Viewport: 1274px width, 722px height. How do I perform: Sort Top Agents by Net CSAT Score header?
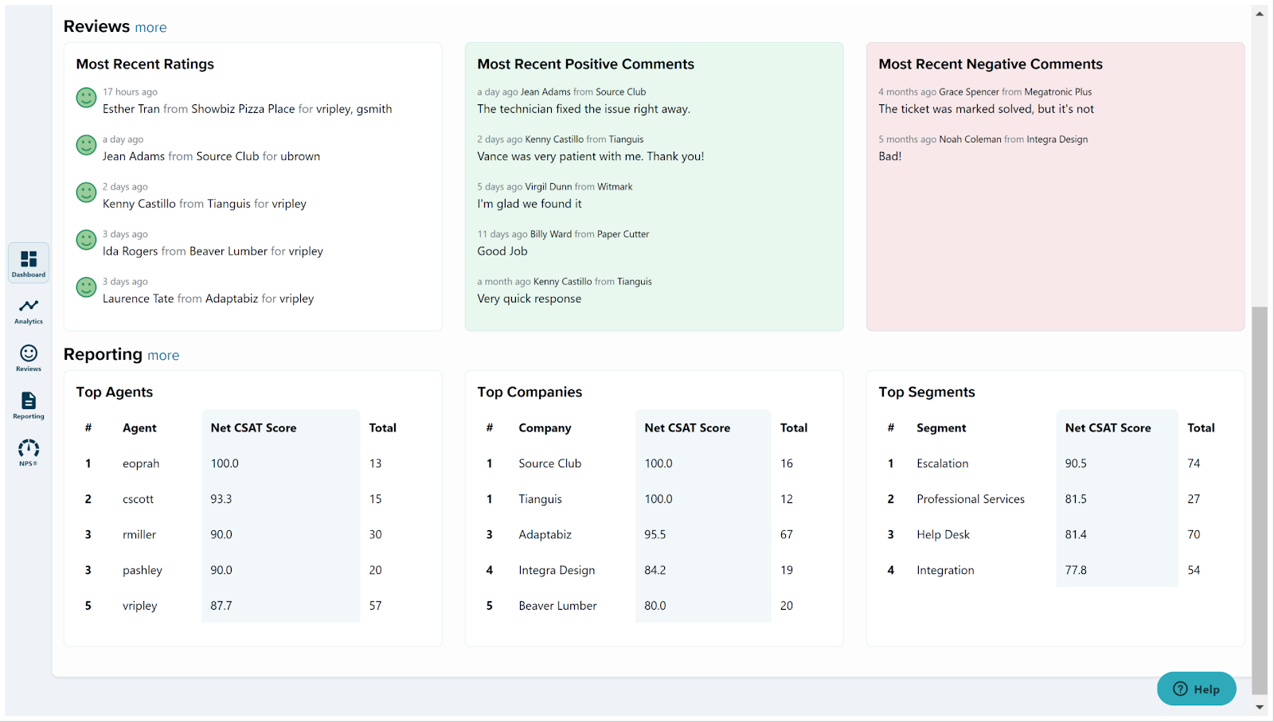click(x=253, y=428)
